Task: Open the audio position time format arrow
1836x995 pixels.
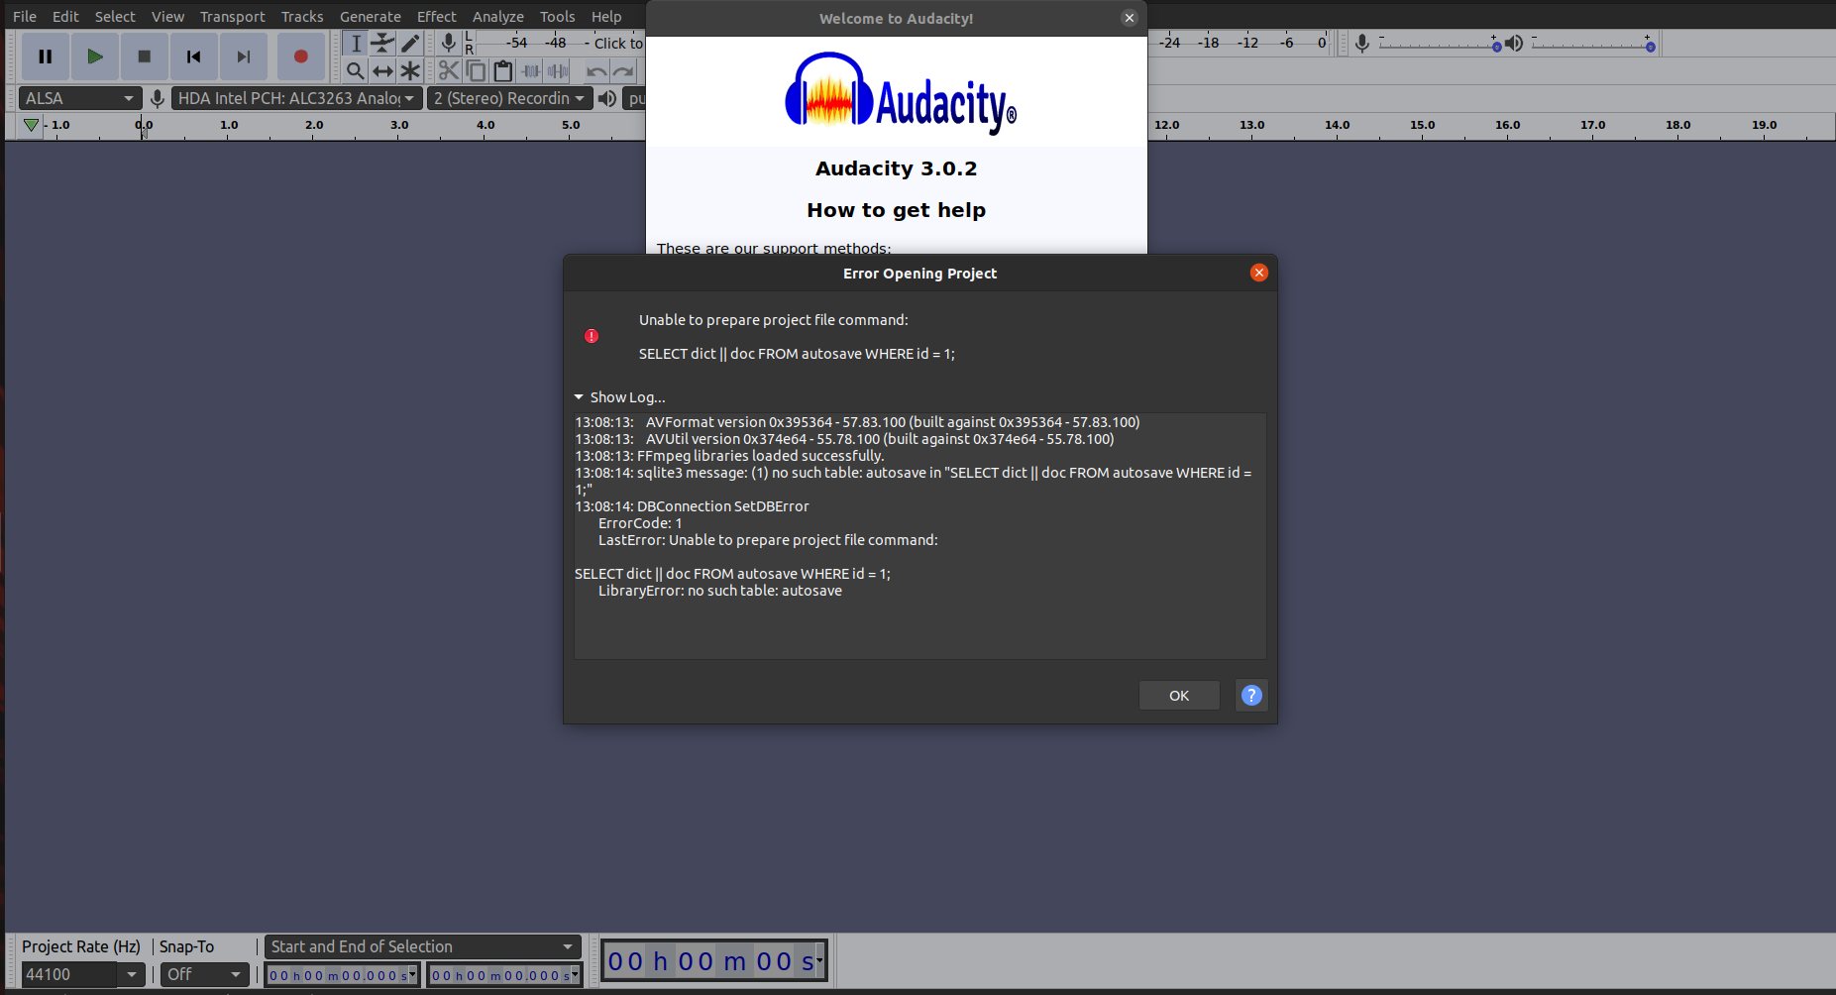Action: tap(819, 959)
